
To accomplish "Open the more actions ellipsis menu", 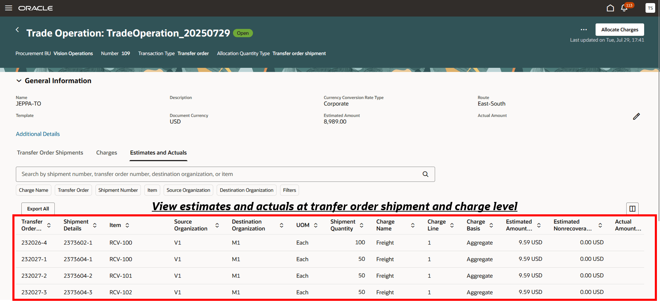I will coord(584,30).
